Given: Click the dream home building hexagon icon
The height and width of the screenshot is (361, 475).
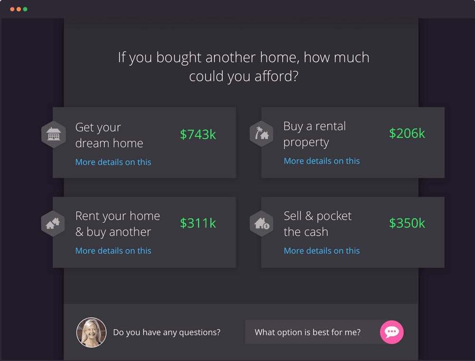Looking at the screenshot, I should pyautogui.click(x=54, y=134).
